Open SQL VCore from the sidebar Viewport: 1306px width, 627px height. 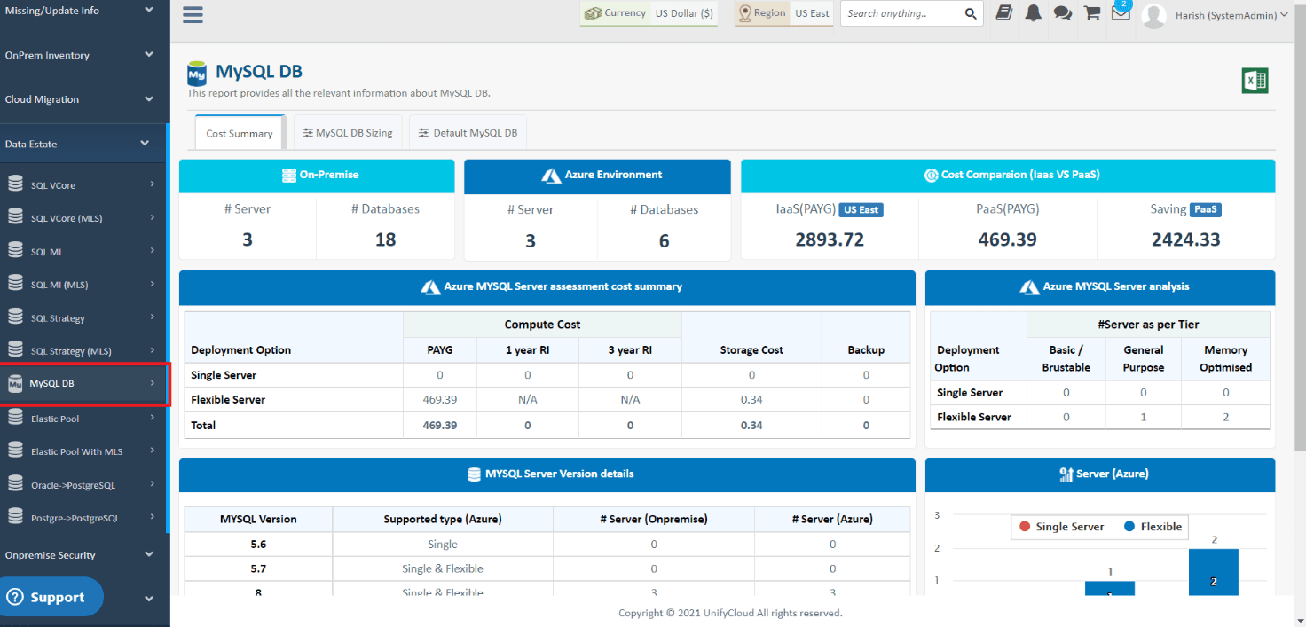(84, 184)
